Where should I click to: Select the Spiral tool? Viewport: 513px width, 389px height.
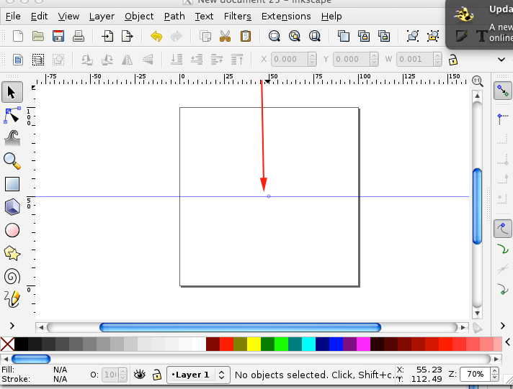[12, 276]
